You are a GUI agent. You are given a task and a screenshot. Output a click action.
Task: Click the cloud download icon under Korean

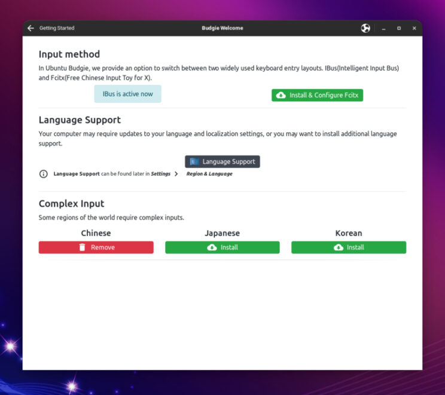click(x=338, y=247)
